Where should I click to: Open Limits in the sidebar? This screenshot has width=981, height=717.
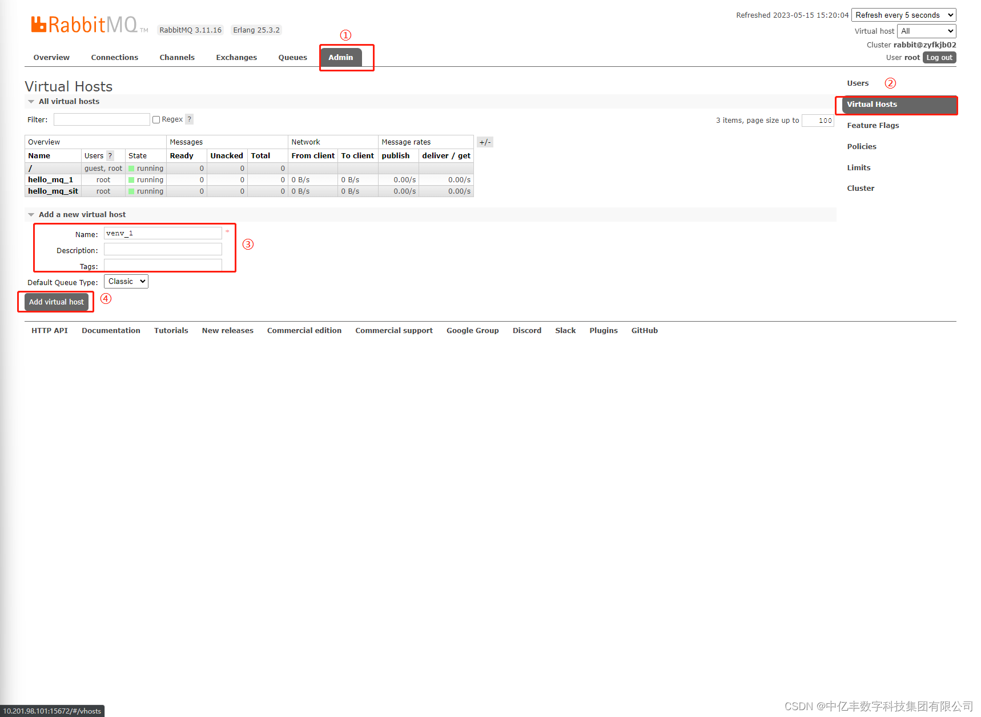tap(859, 168)
